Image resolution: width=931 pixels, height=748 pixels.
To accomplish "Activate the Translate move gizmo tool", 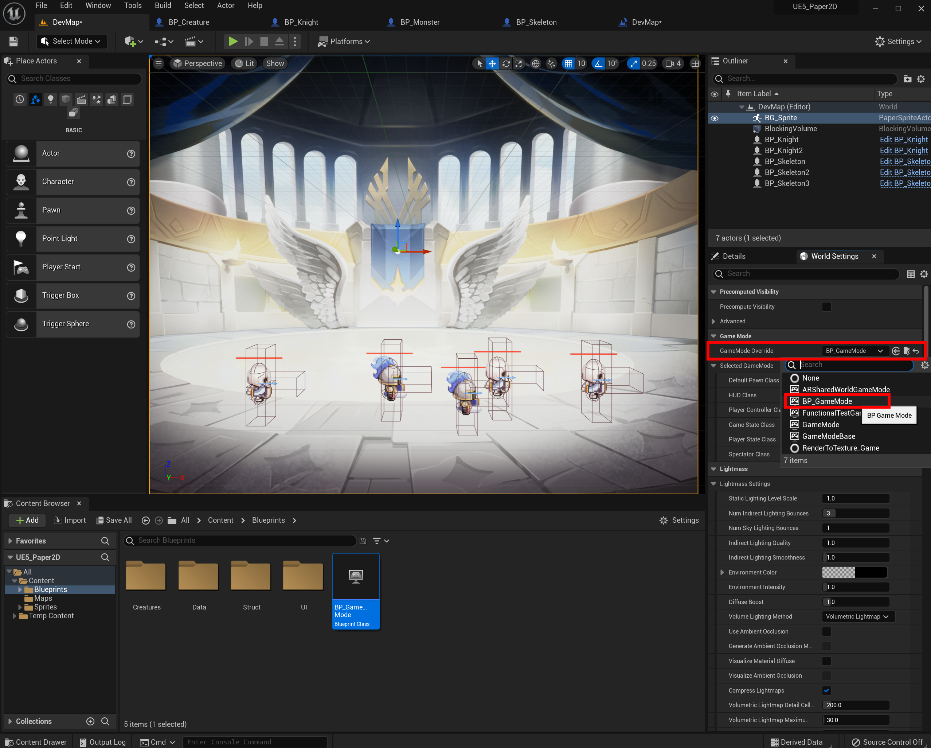I will (x=492, y=63).
